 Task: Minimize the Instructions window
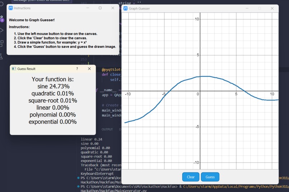click(87, 8)
